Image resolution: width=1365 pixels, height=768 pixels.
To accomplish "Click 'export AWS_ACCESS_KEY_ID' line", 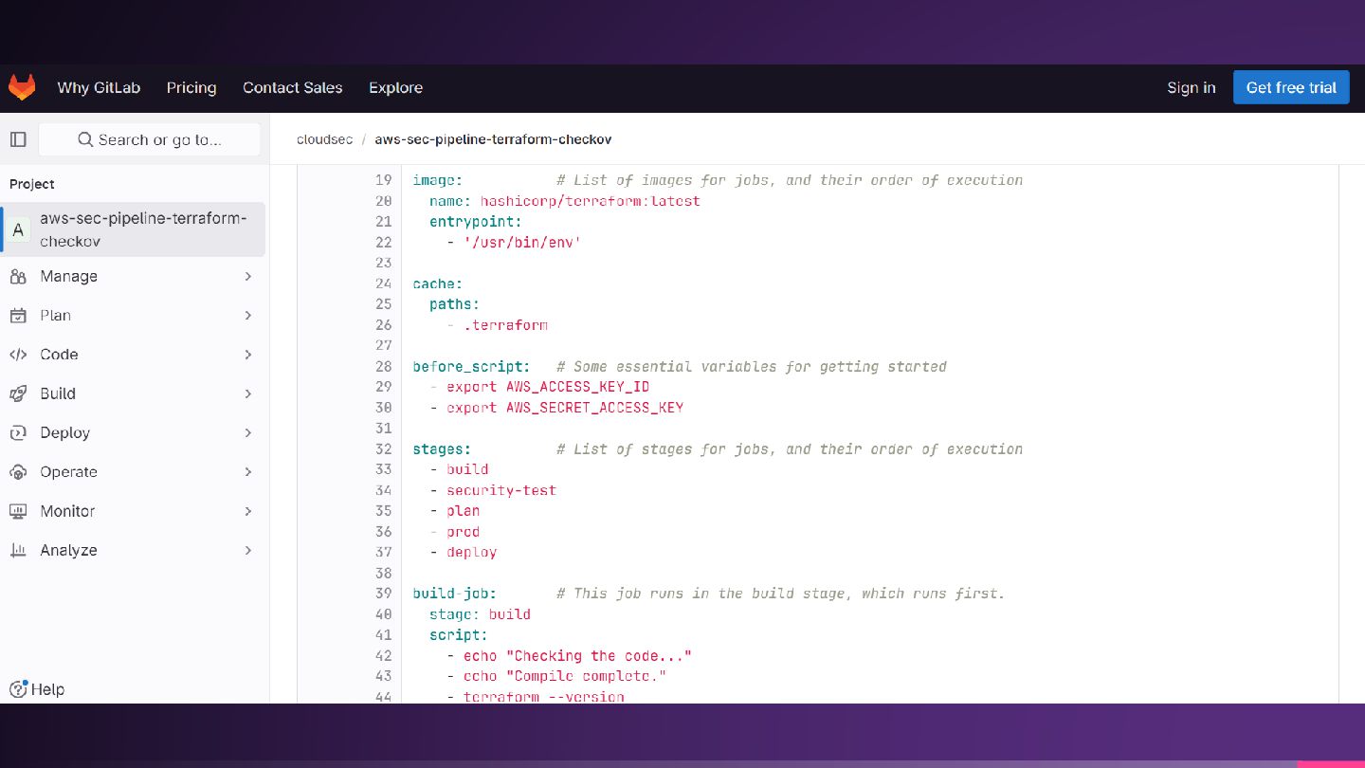I will [548, 387].
